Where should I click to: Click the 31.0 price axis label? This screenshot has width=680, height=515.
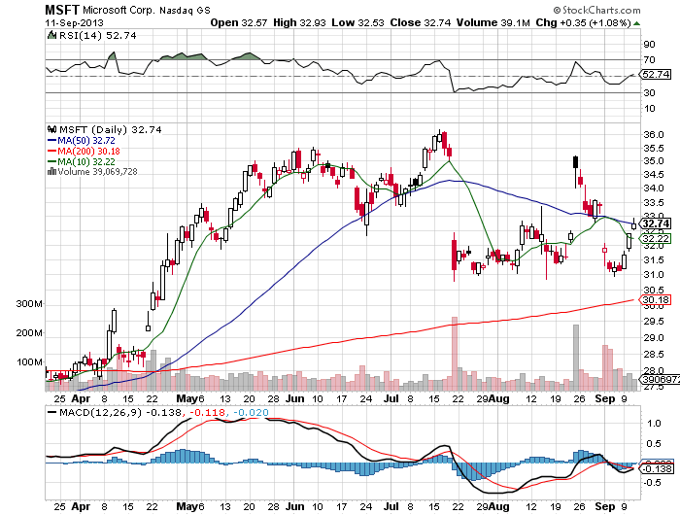[x=654, y=275]
